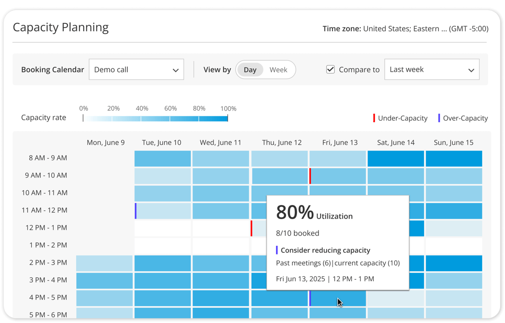Image resolution: width=505 pixels, height=323 pixels.
Task: Click the Mon, June 9 column header
Action: (105, 142)
